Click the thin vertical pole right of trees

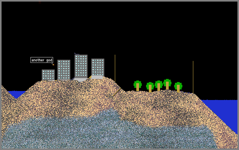tap(193, 77)
